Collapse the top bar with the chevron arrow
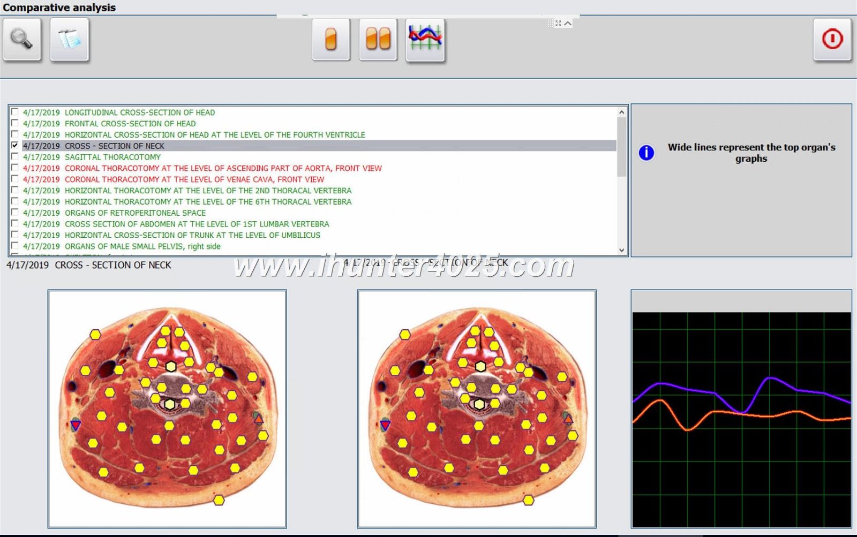The height and width of the screenshot is (537, 857). 568,23
